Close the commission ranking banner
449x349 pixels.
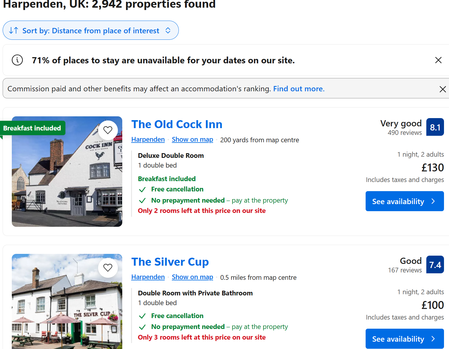tap(442, 89)
